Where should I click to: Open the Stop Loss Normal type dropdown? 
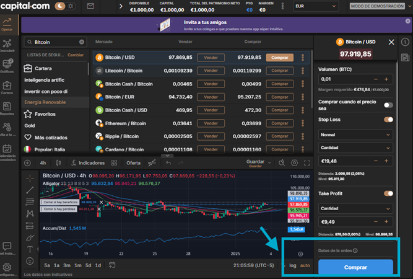[355, 135]
